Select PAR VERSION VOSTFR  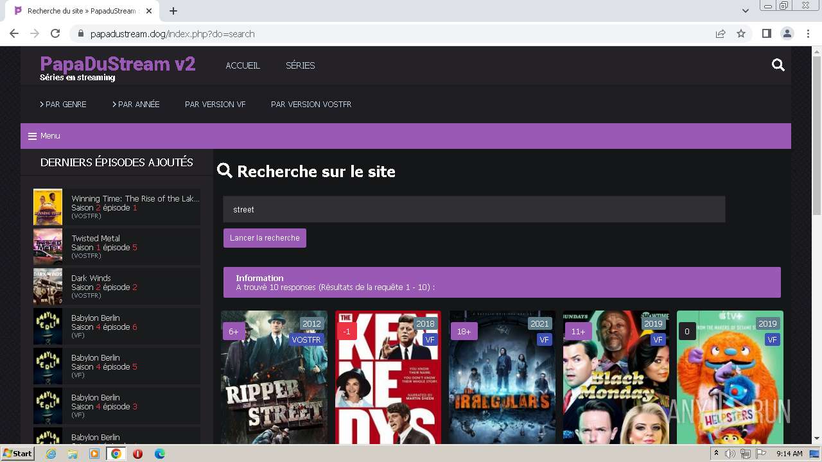(311, 104)
